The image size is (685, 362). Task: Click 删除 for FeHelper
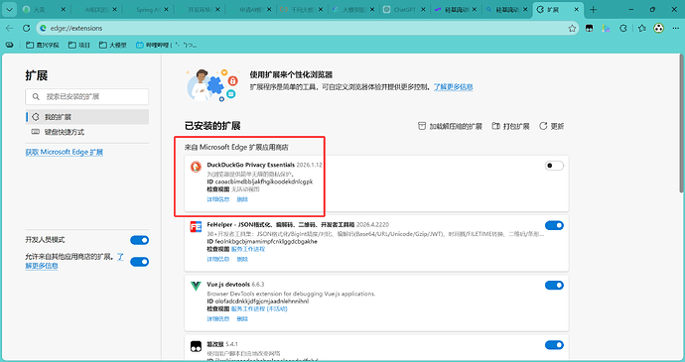click(x=242, y=259)
